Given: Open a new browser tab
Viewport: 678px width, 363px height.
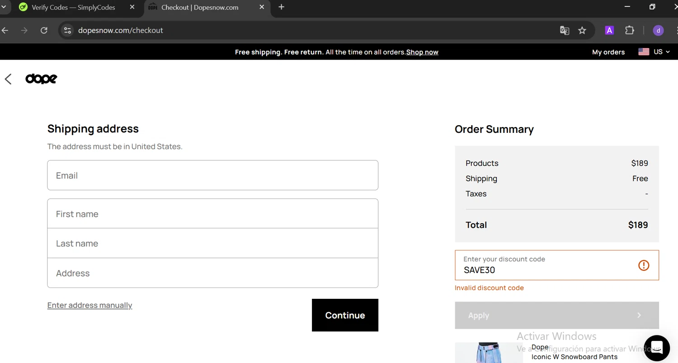Looking at the screenshot, I should 281,7.
